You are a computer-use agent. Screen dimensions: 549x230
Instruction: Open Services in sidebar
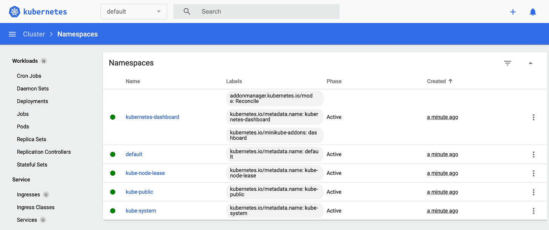(27, 220)
